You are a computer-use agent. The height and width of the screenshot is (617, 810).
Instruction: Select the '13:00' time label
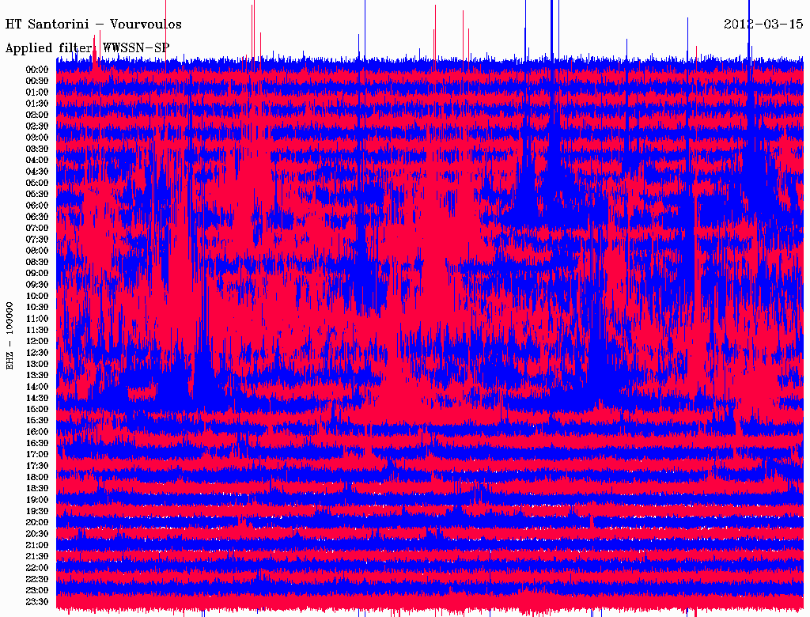(x=37, y=364)
